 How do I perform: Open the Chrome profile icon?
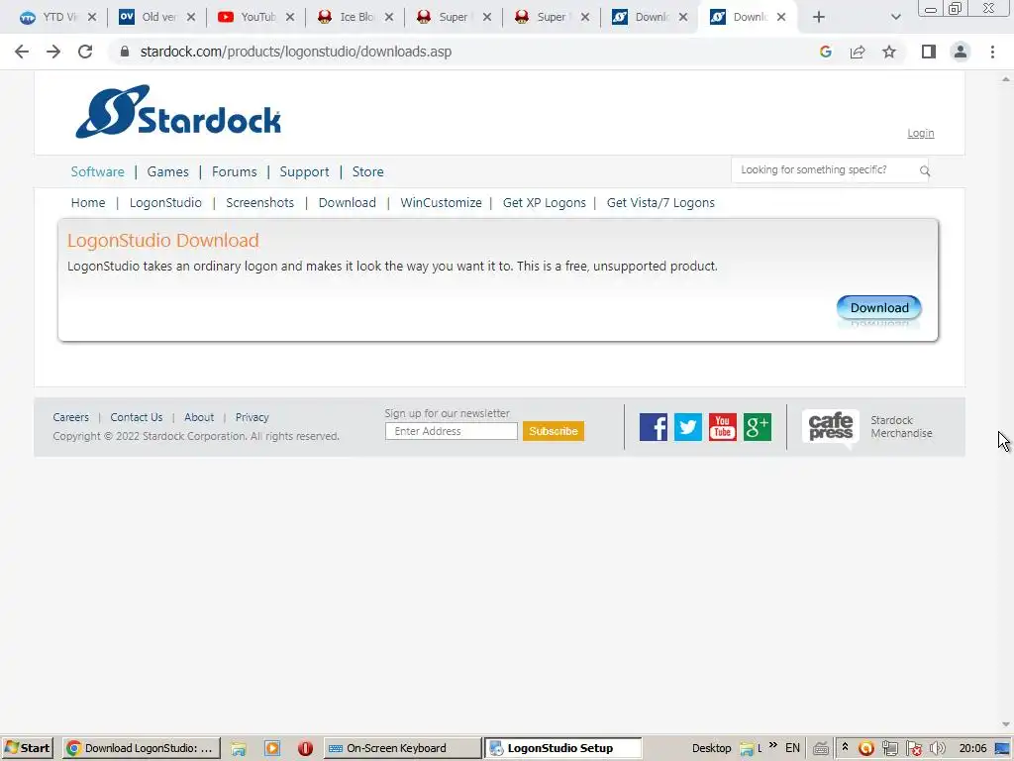pos(961,52)
